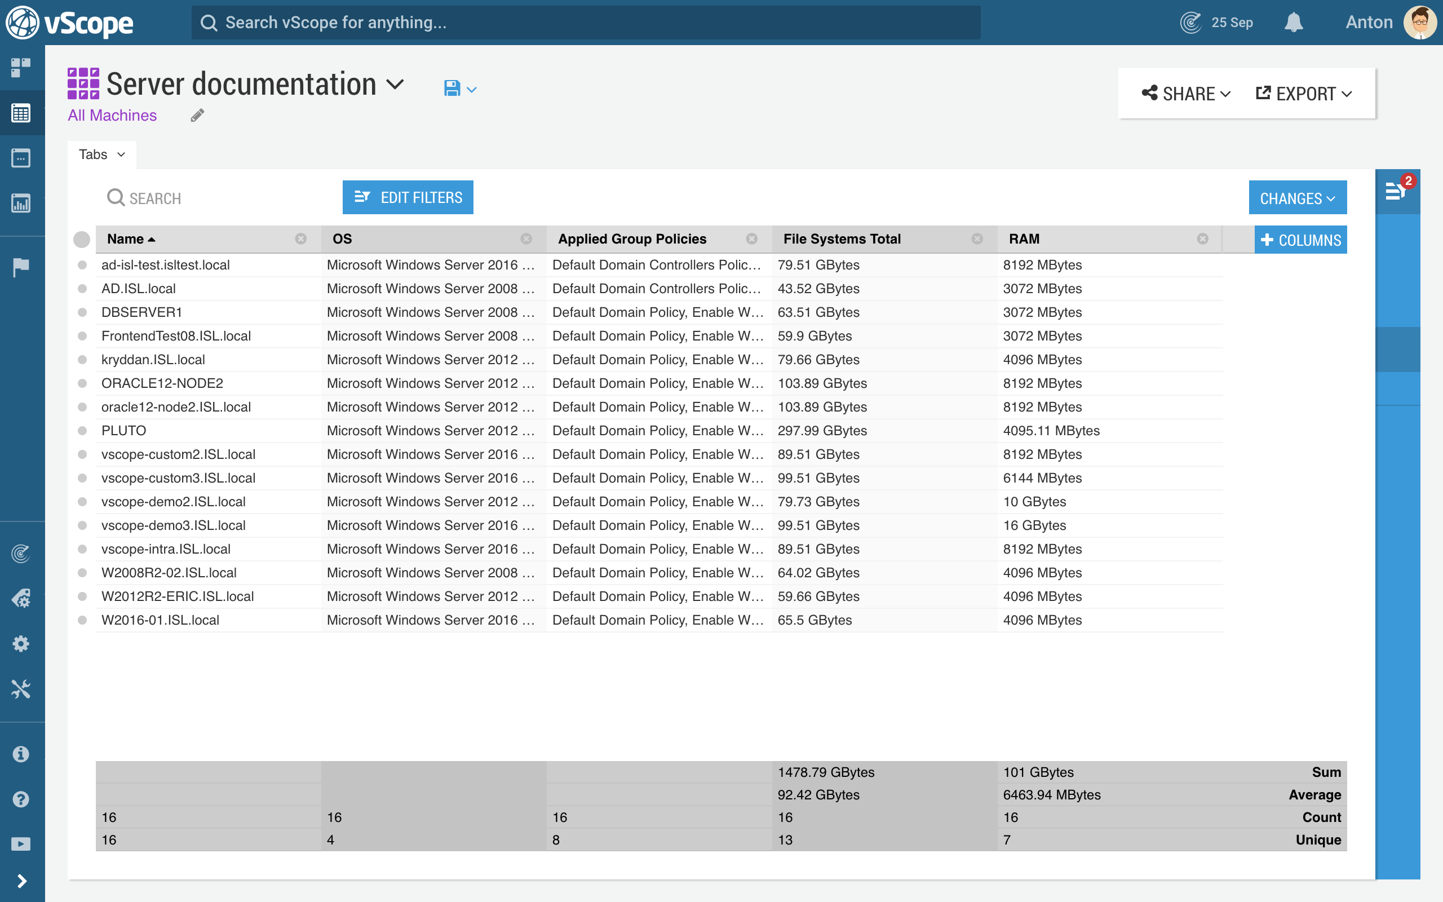1443x902 pixels.
Task: Select row kryddan.ISL.local circle
Action: pyautogui.click(x=82, y=360)
